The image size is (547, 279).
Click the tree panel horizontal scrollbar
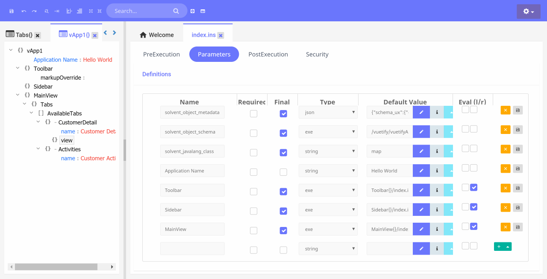pos(56,267)
